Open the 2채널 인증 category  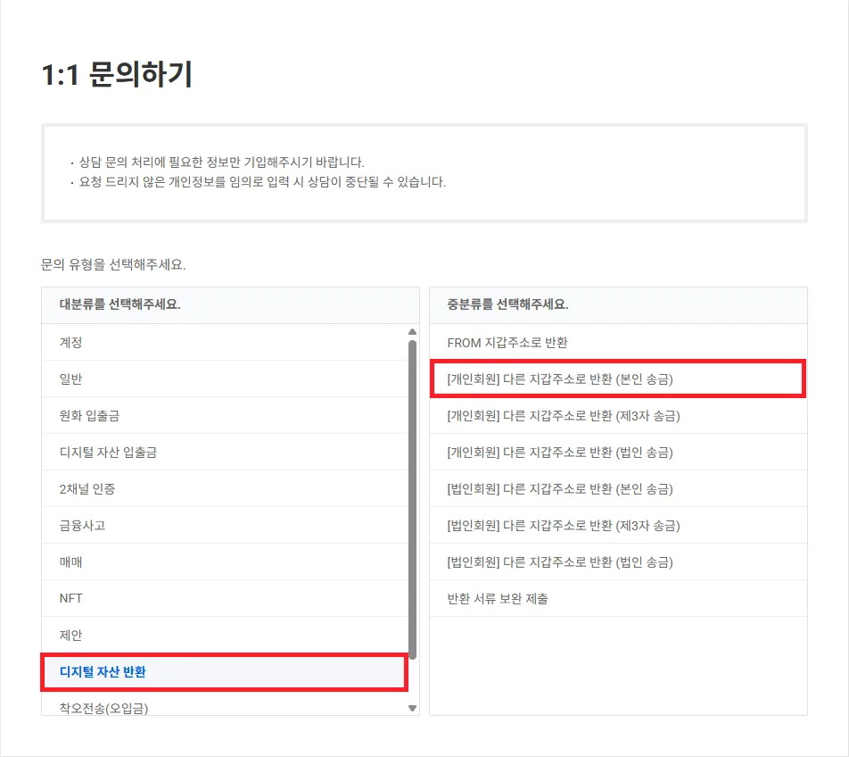point(224,489)
